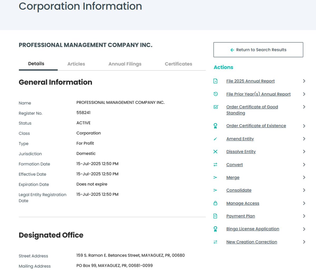This screenshot has width=316, height=278.
Task: Click register number 558241
Action: tap(83, 113)
